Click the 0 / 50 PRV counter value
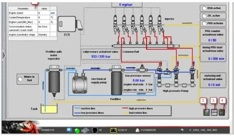Viewport: 234px width, 136px height. [212, 40]
